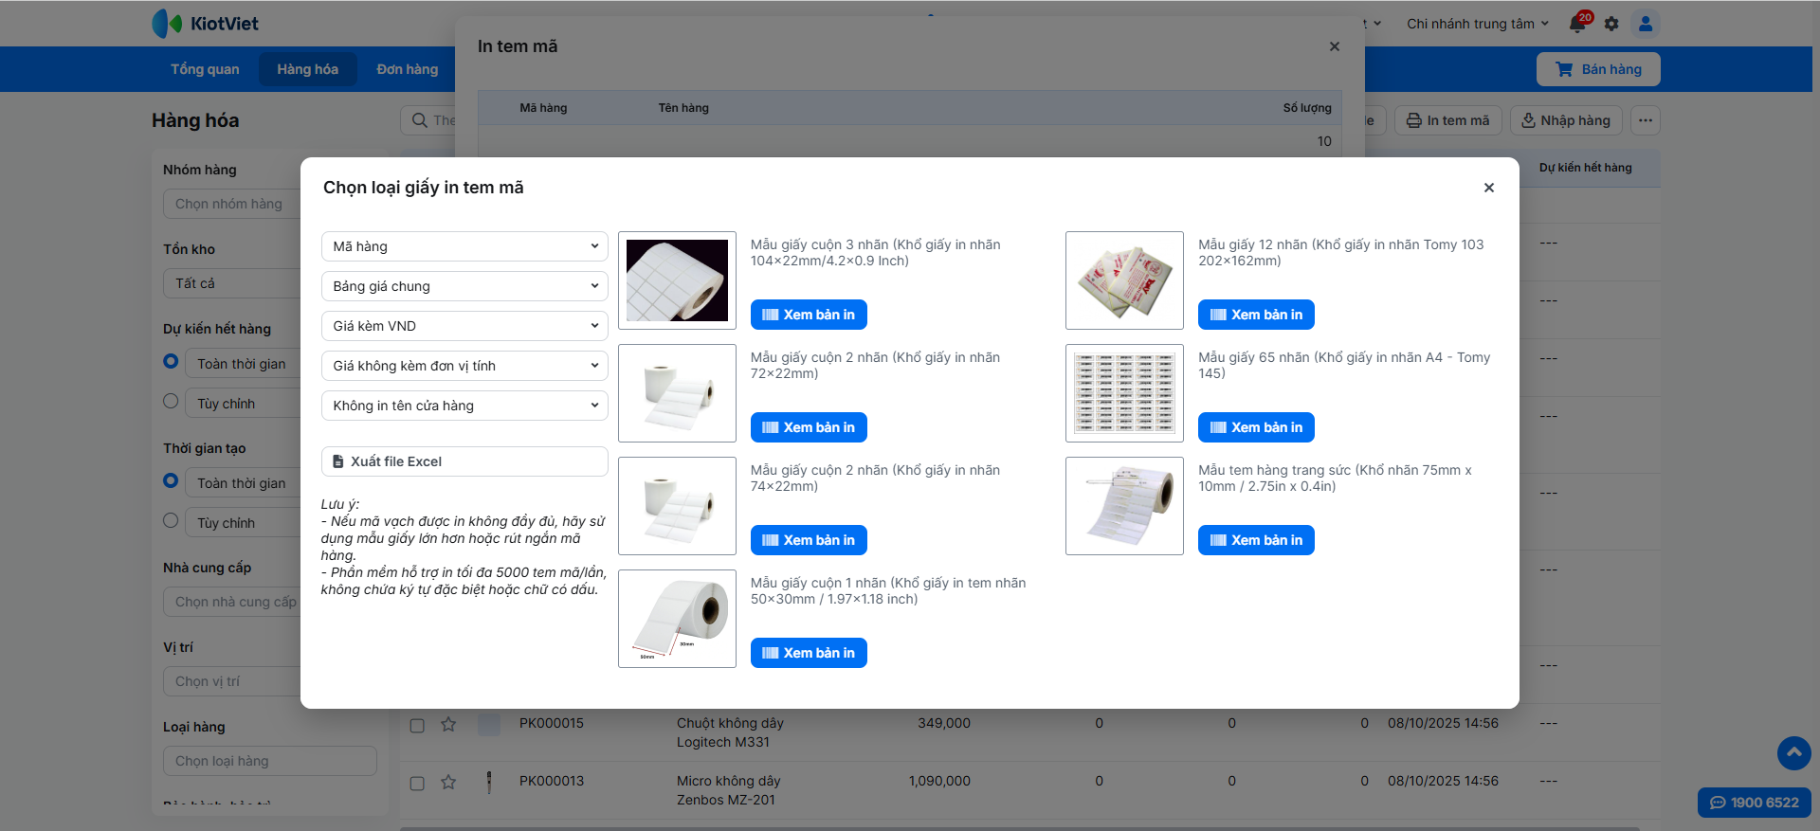Go to Bán hàng sales screen

coord(1598,69)
